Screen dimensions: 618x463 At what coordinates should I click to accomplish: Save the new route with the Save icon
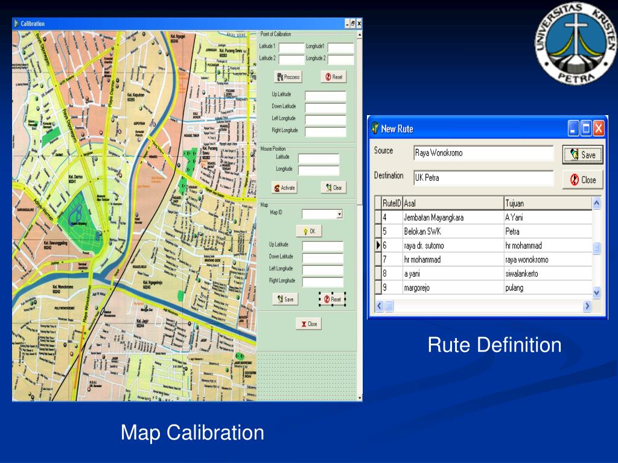[581, 154]
